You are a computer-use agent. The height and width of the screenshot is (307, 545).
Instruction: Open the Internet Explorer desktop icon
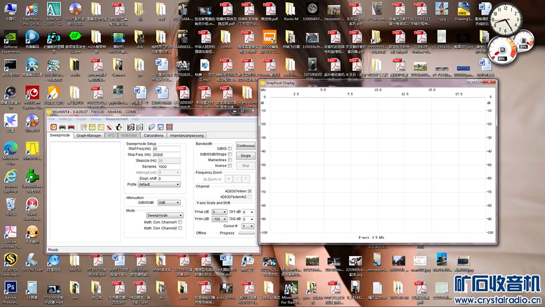click(x=11, y=179)
